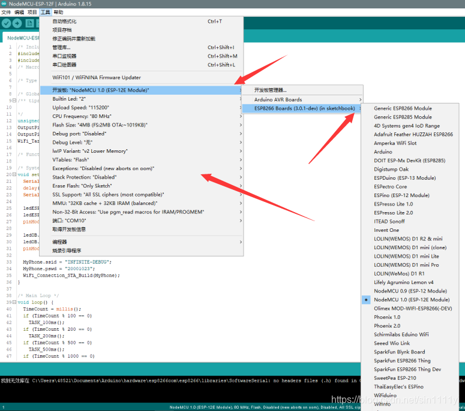Expand the Upload Speed "115200" submenu
This screenshot has width=465, height=411.
coord(142,107)
